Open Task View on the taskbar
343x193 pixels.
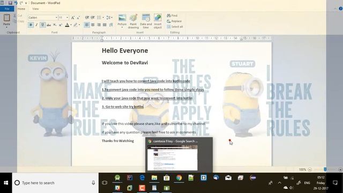(x=105, y=182)
